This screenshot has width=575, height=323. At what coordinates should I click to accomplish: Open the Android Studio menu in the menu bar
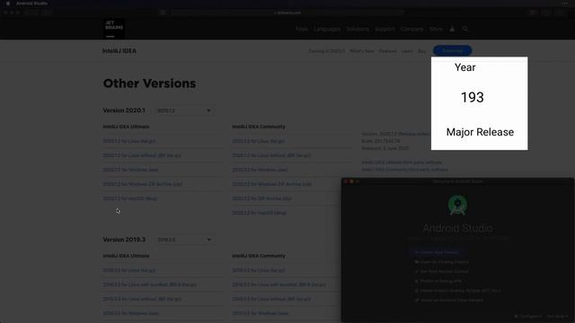(31, 4)
